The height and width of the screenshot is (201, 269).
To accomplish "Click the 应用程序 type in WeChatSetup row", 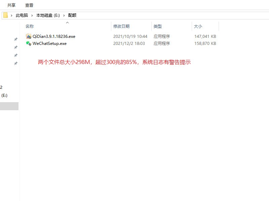I will coord(162,44).
